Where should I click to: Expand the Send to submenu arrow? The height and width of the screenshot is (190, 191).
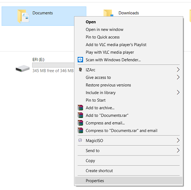click(178, 150)
